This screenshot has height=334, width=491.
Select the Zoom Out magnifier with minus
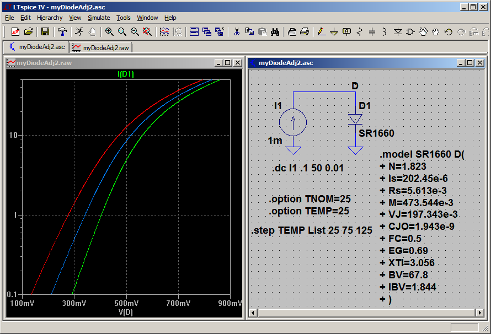[x=135, y=31]
